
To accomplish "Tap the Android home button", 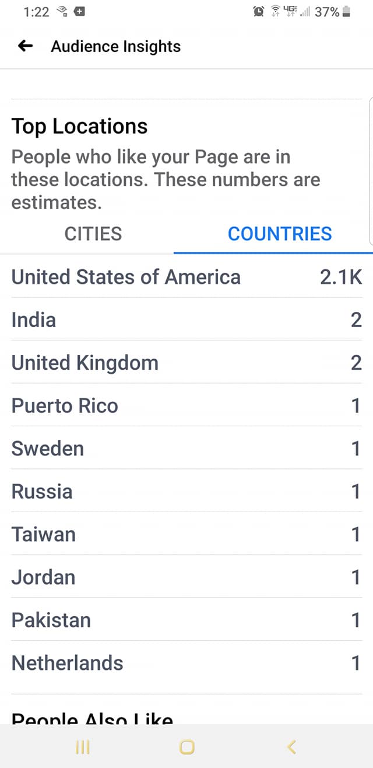I will pyautogui.click(x=186, y=746).
